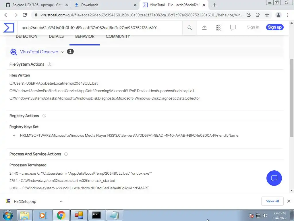Close the Release UPX 3.96 tab

67,5
